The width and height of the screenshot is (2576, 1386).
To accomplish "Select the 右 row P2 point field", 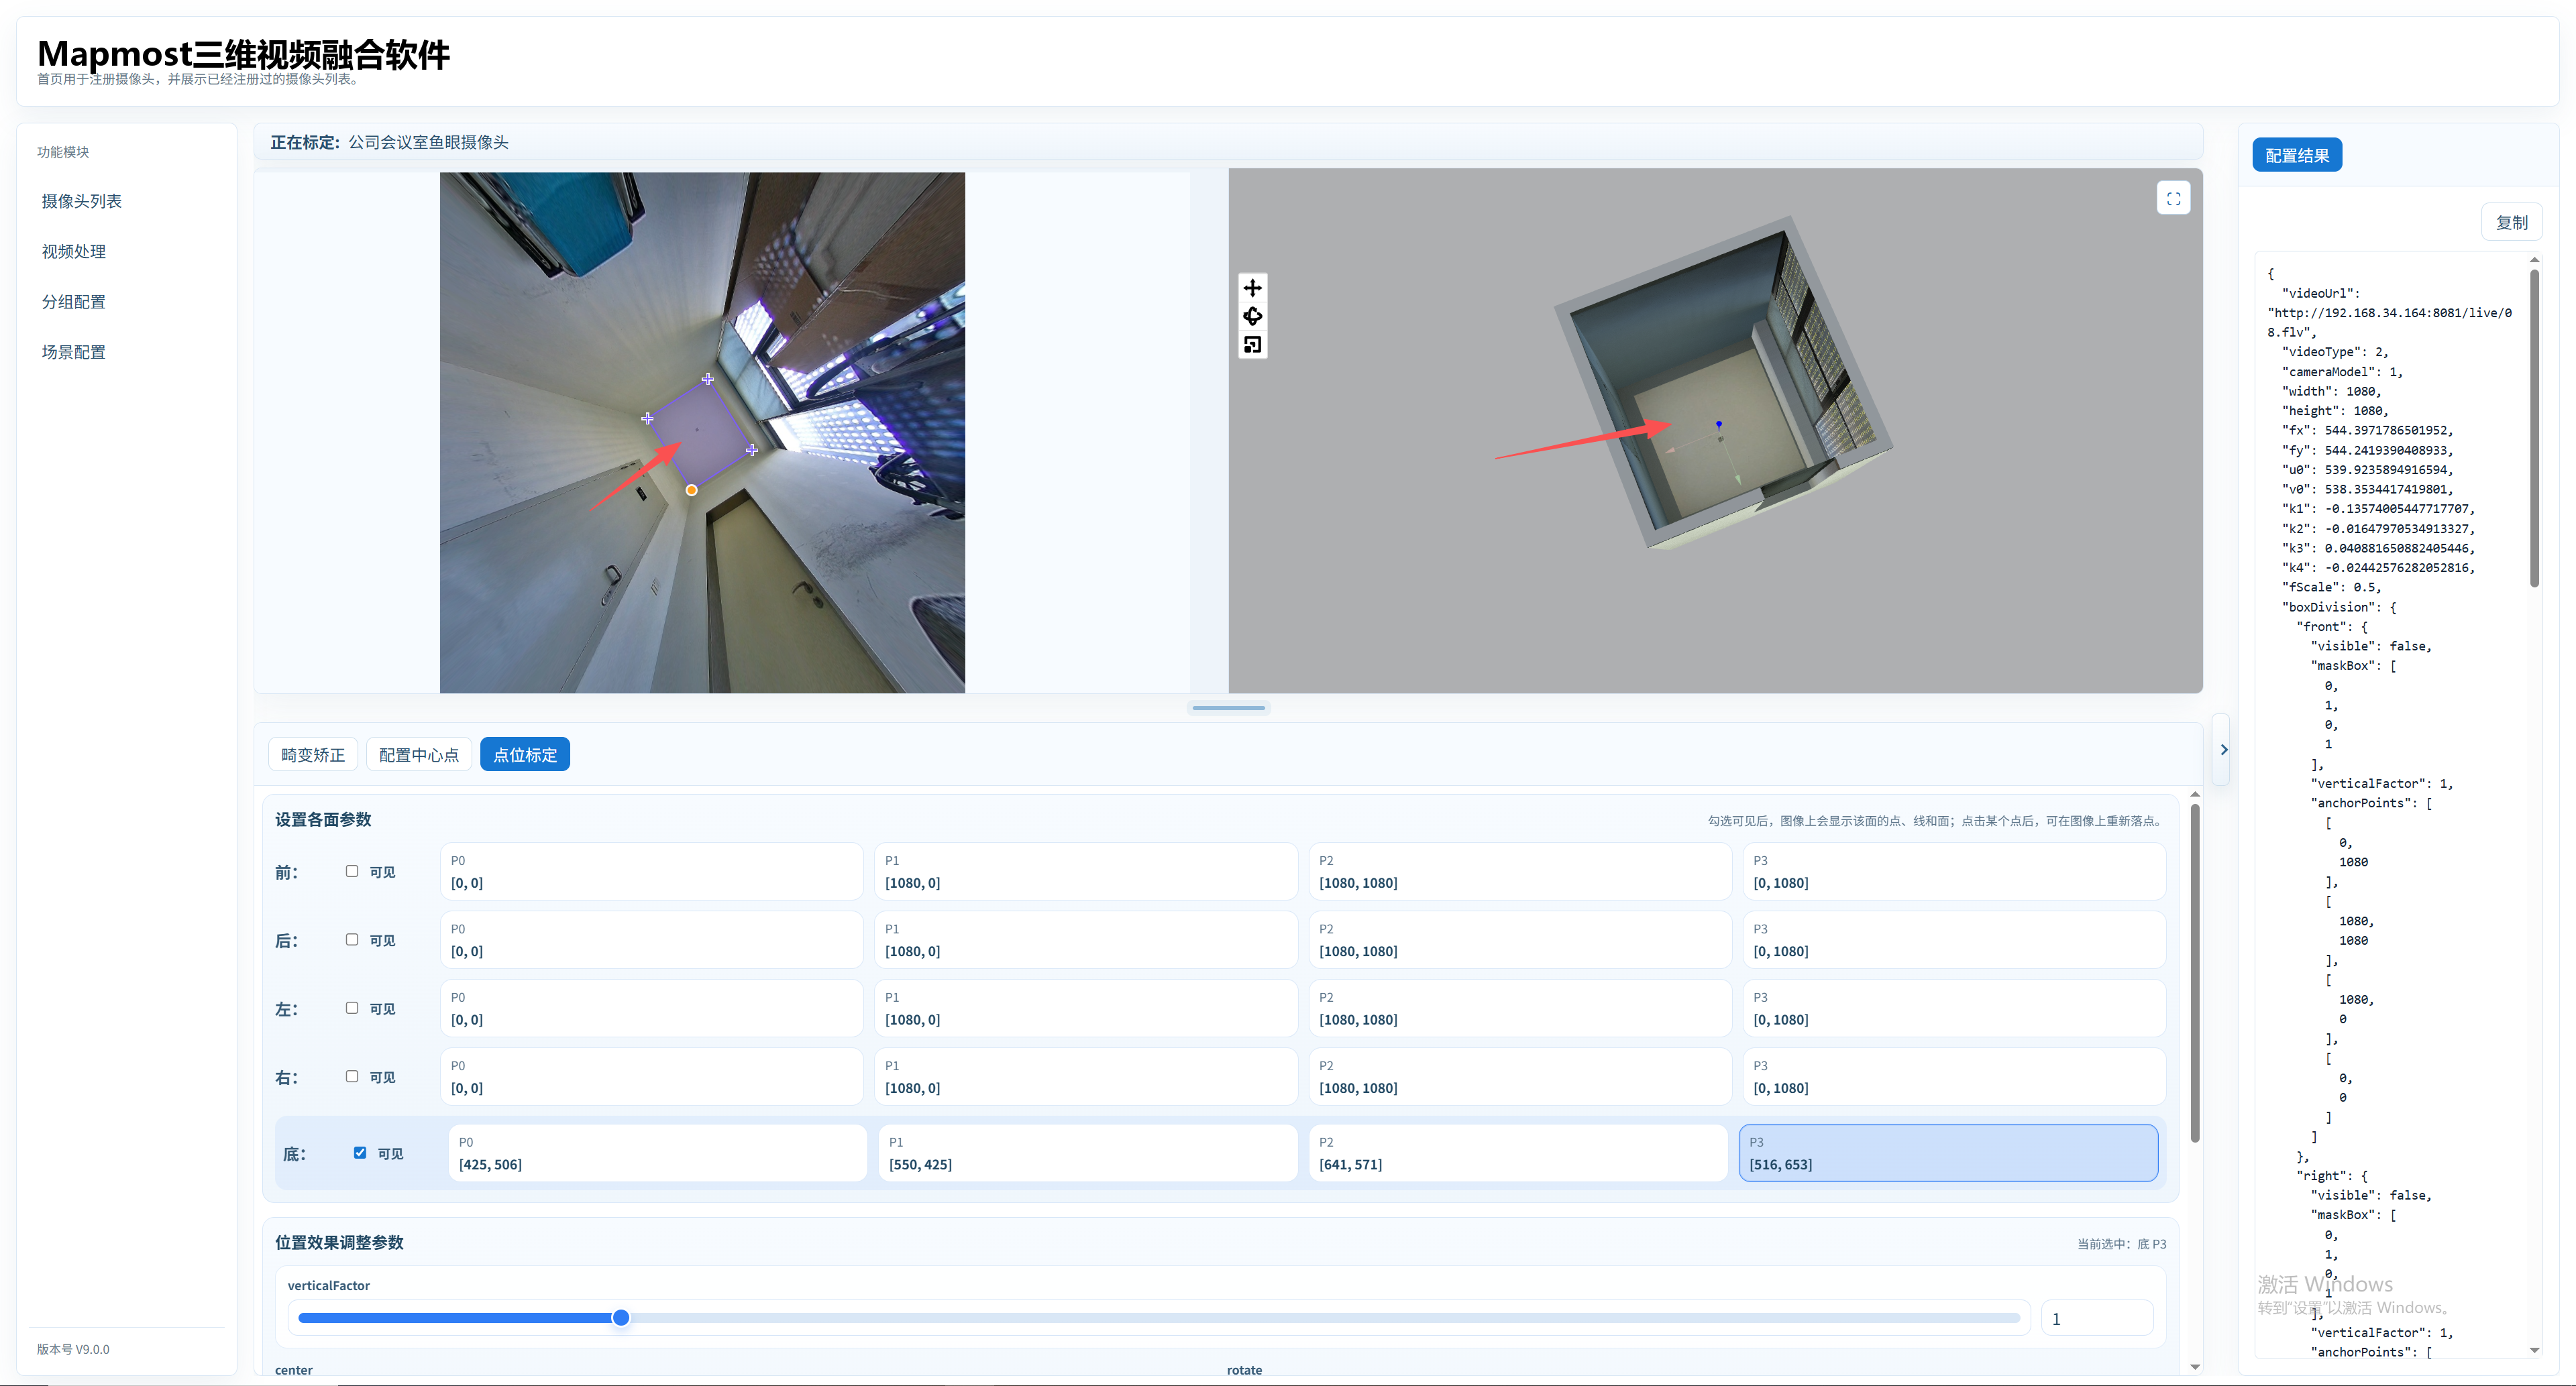I will [x=1520, y=1076].
